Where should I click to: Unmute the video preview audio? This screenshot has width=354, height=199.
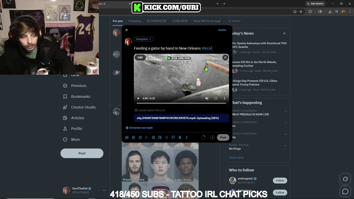(207, 98)
